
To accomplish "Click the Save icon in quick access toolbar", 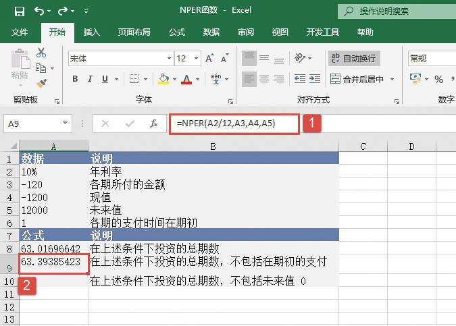I will pos(20,11).
